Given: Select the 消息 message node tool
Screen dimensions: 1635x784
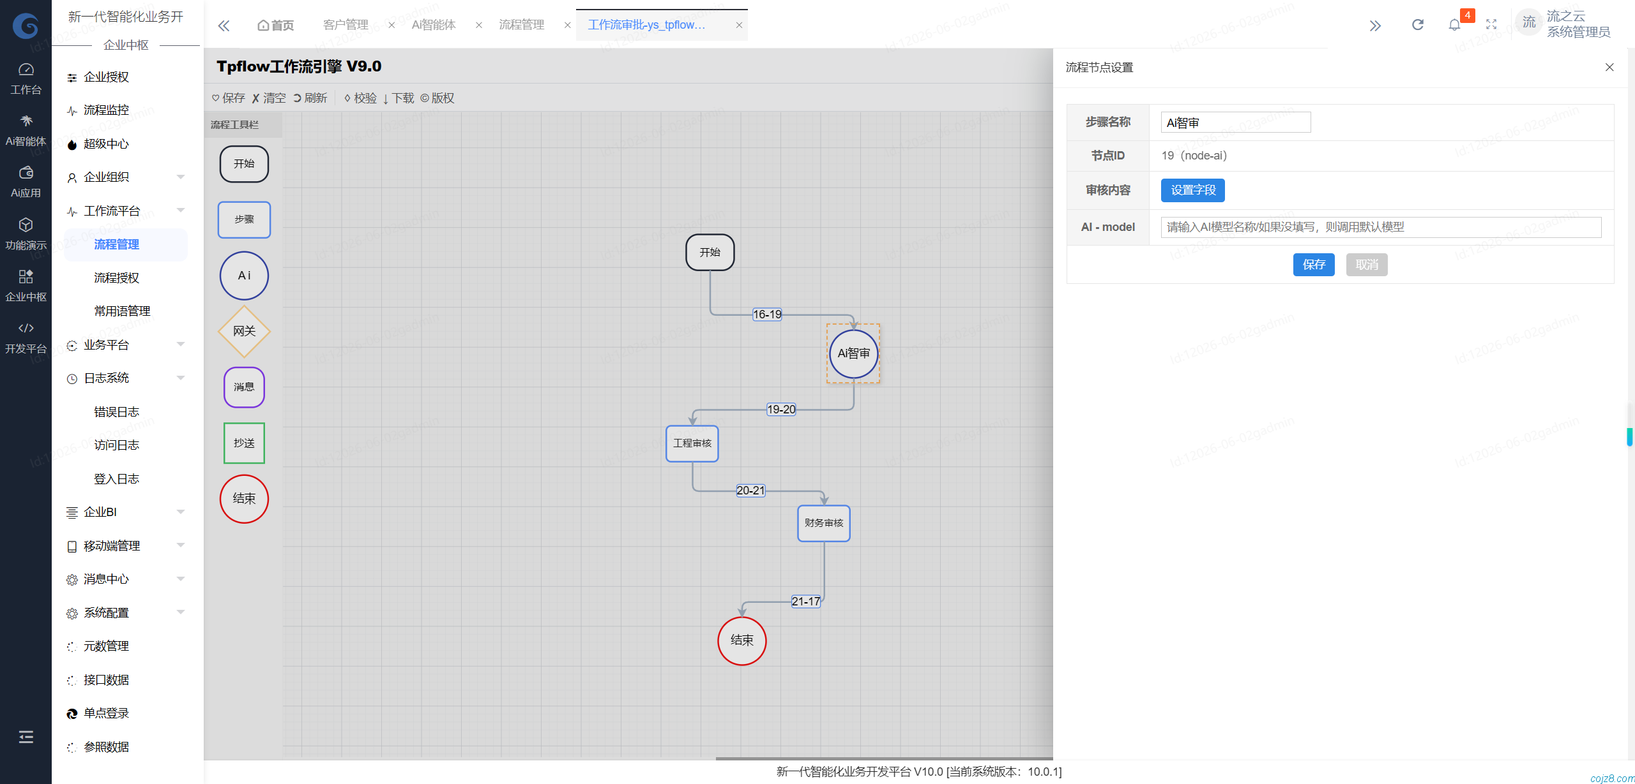Looking at the screenshot, I should [x=244, y=387].
